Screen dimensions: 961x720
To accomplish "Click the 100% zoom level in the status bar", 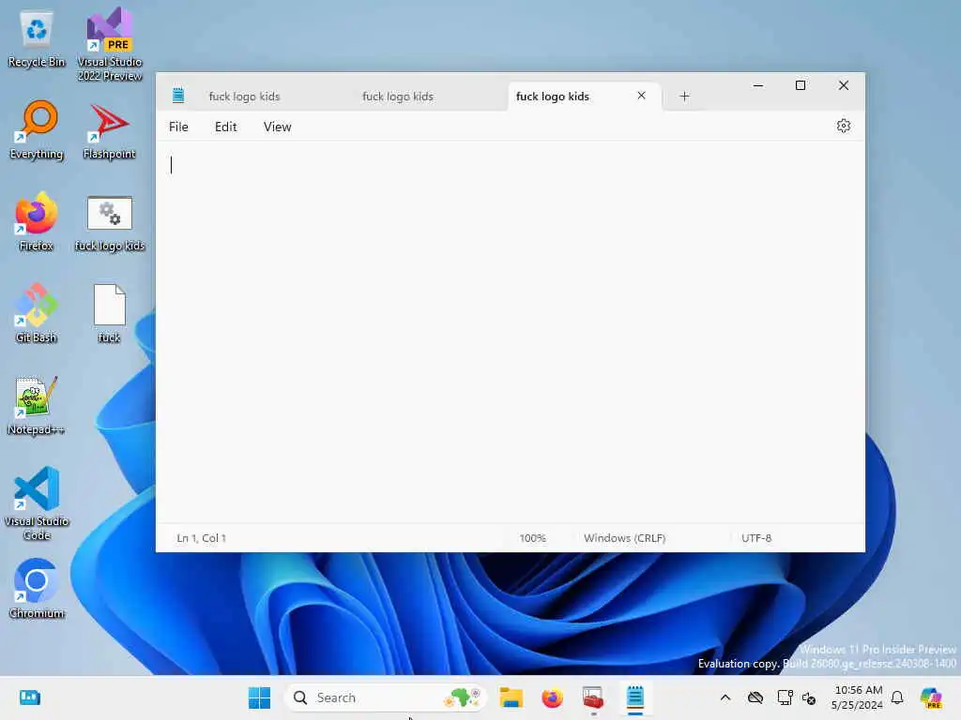I will [532, 538].
